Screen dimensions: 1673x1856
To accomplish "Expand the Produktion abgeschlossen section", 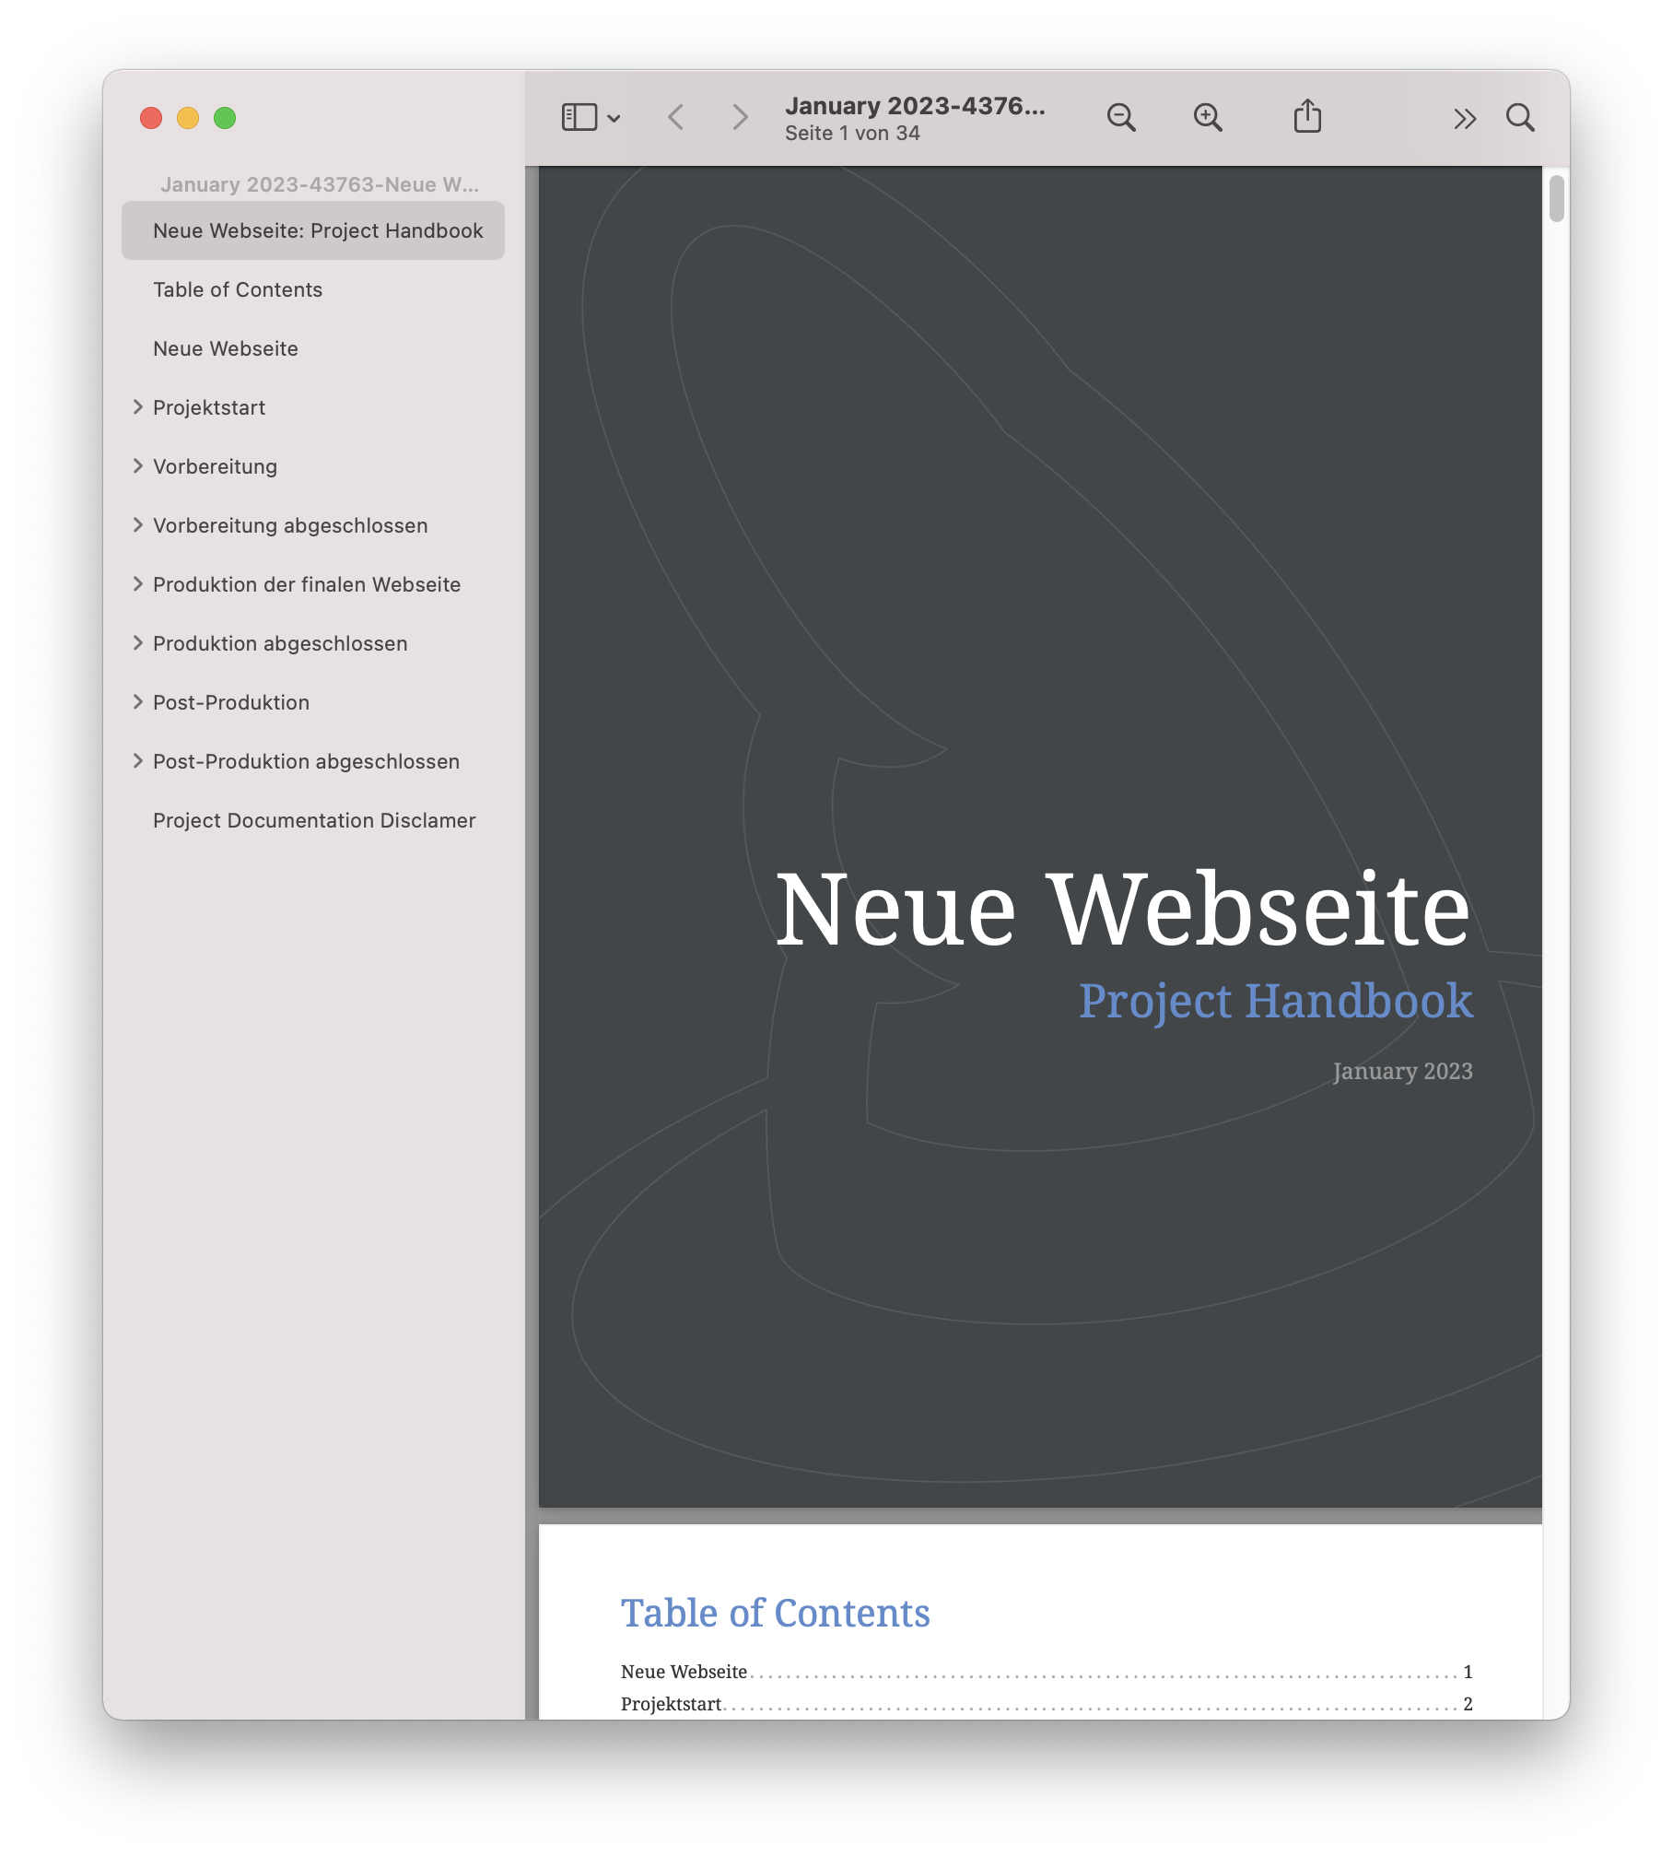I will coord(137,642).
